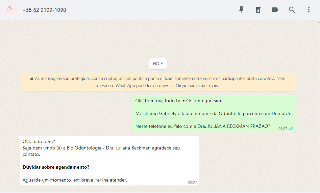Click 09:07 timestamp on sent message

tap(282, 129)
